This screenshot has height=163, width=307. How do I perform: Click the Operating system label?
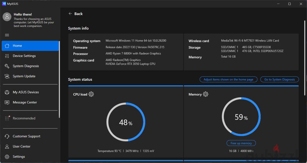coord(87,41)
